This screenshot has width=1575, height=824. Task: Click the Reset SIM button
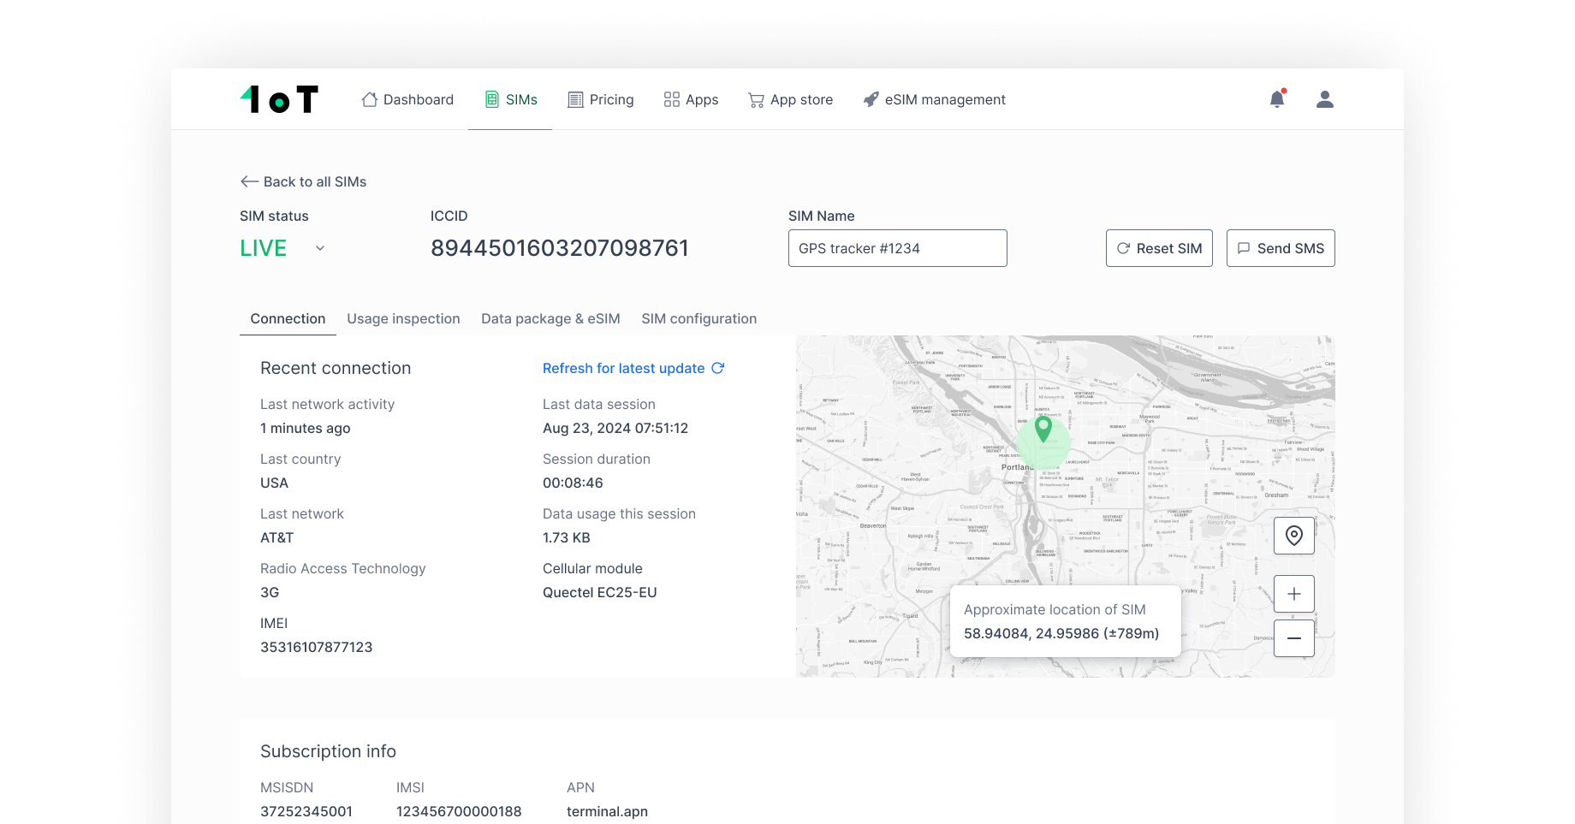point(1159,248)
